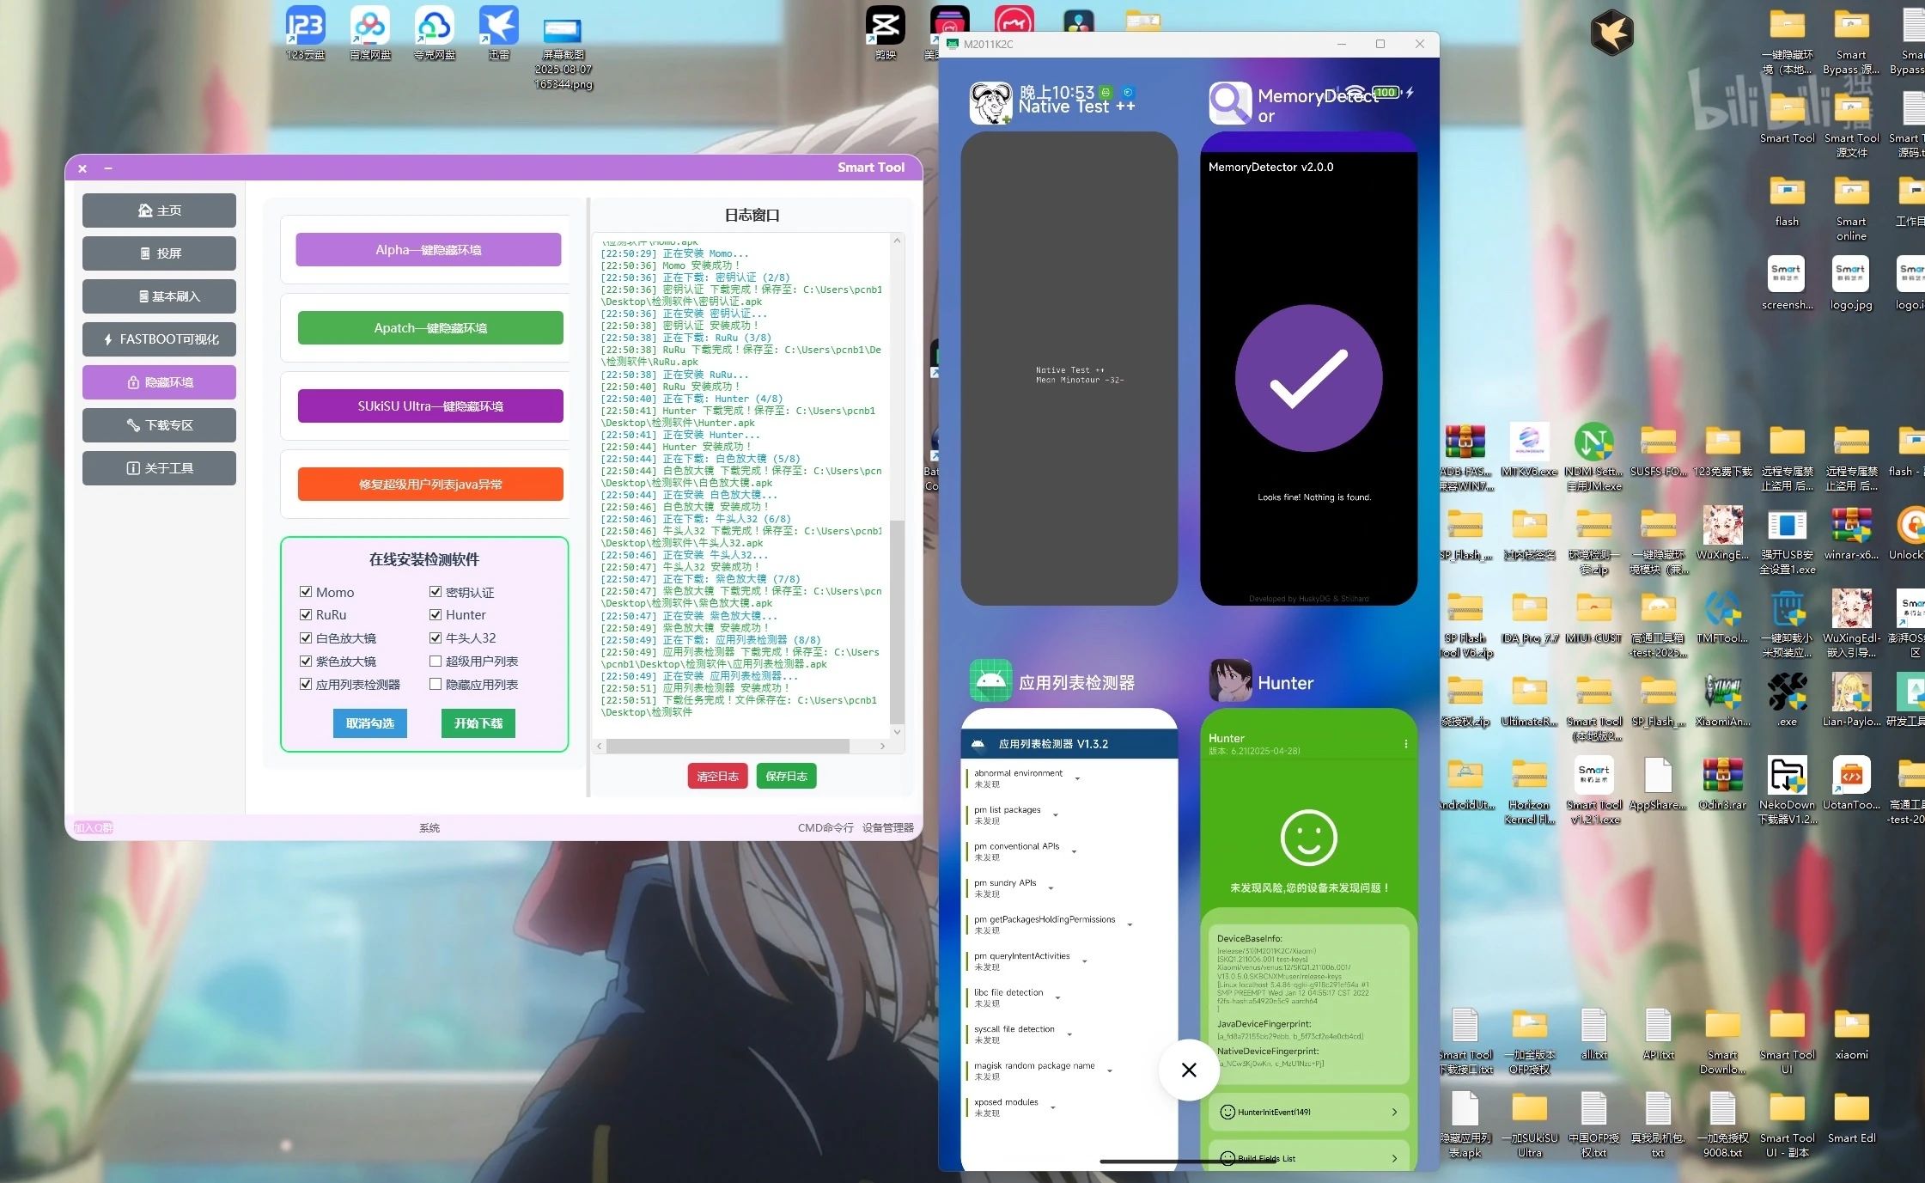This screenshot has width=1925, height=1183.
Task: Select the 基本刷入 sidebar tab
Action: 159,296
